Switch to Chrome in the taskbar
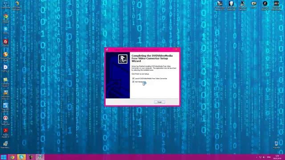 point(12,157)
